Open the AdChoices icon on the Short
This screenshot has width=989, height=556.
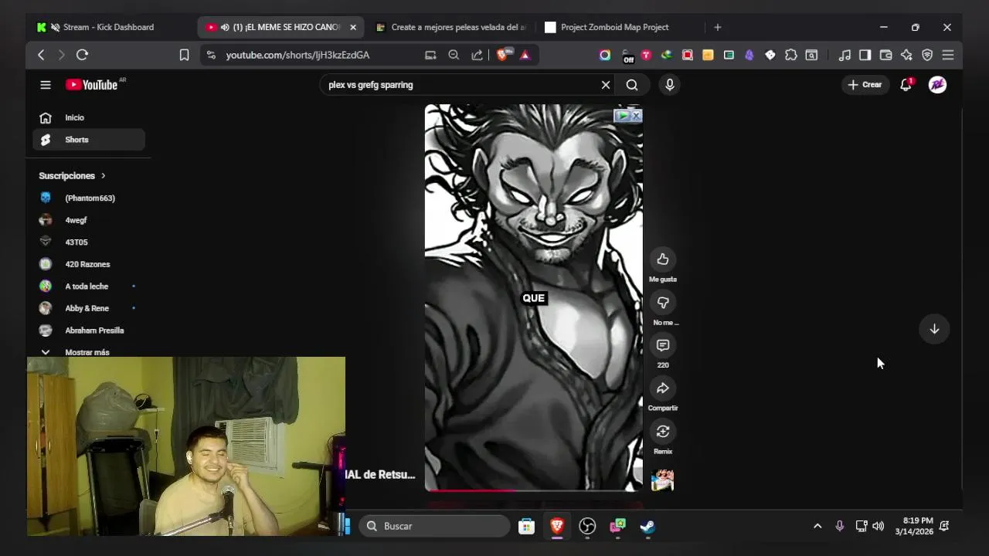pyautogui.click(x=622, y=116)
